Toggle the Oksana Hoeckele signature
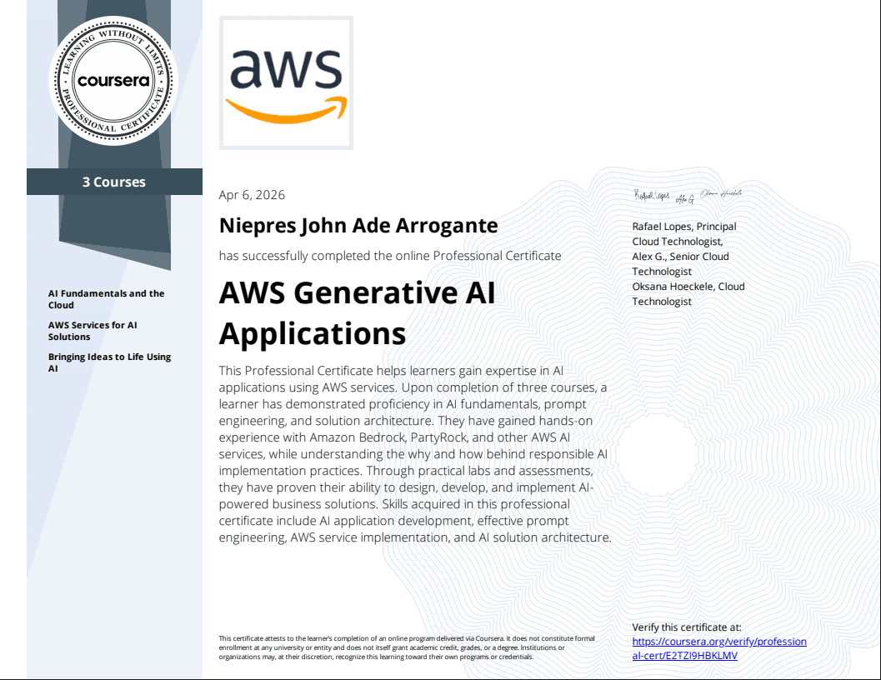Viewport: 881px width, 680px height. (x=723, y=192)
